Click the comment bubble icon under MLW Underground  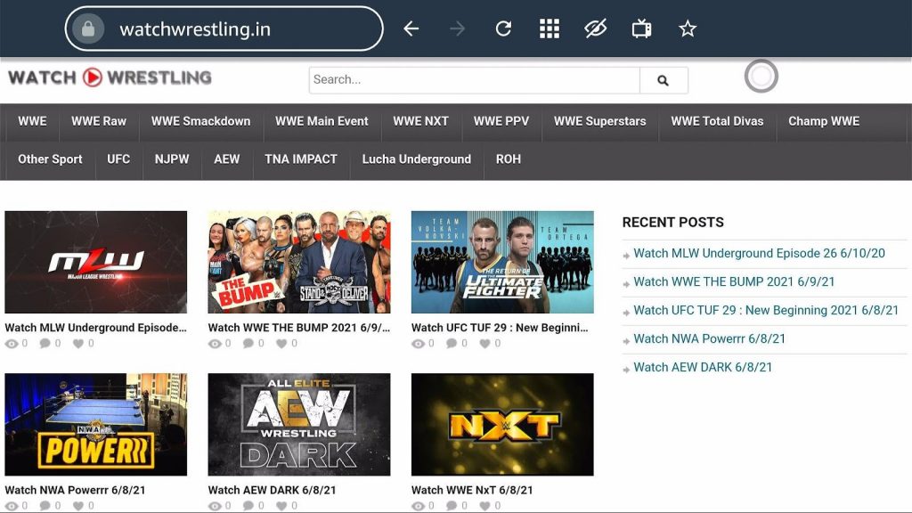pyautogui.click(x=45, y=344)
